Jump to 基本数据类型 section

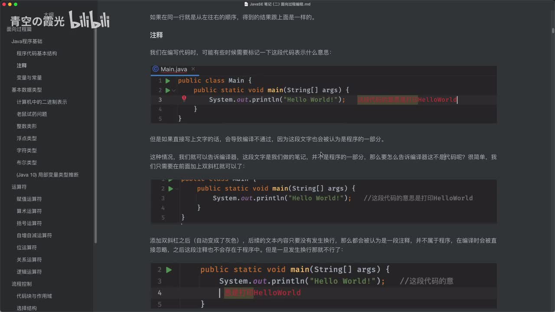[27, 90]
